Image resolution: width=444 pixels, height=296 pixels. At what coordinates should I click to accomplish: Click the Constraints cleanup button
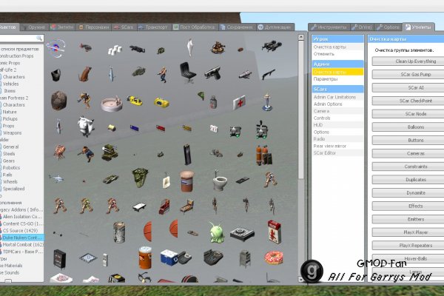tap(408, 166)
